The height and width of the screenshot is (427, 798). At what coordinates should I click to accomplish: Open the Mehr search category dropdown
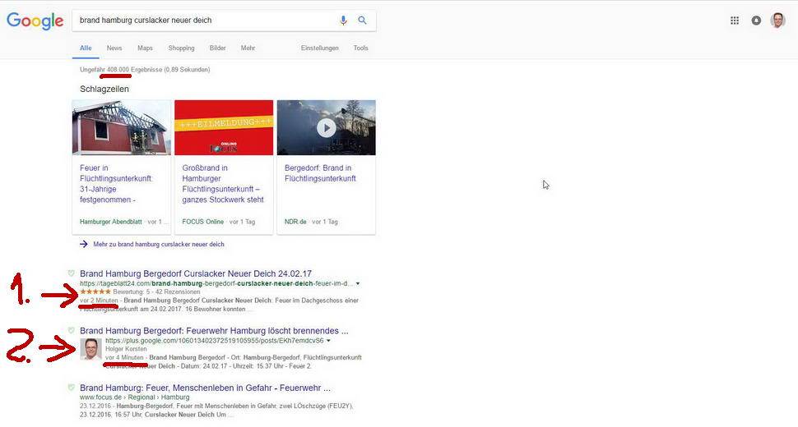point(248,48)
